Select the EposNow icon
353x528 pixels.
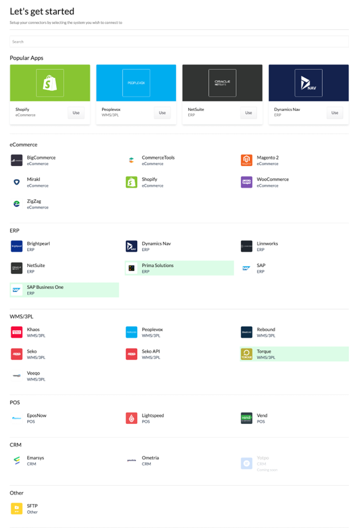pyautogui.click(x=17, y=418)
